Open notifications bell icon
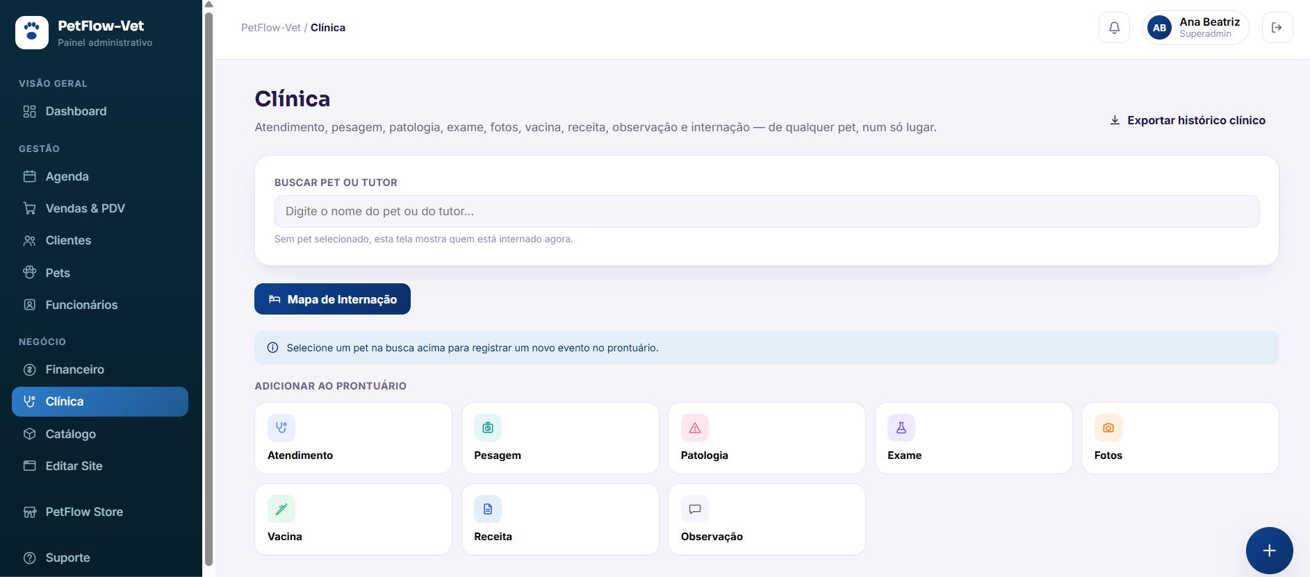Viewport: 1310px width, 577px height. [1114, 28]
